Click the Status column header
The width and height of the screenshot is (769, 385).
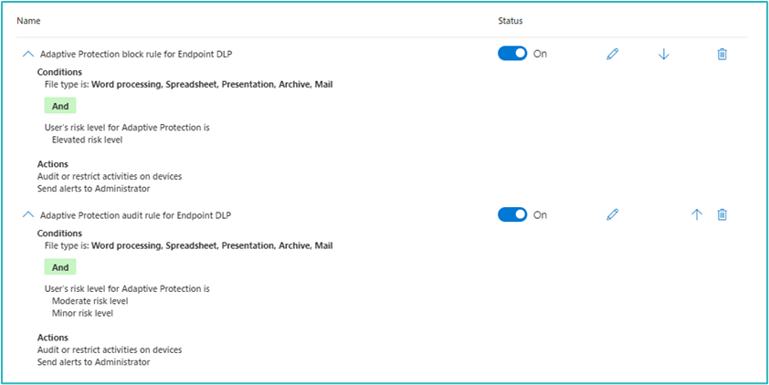(511, 20)
